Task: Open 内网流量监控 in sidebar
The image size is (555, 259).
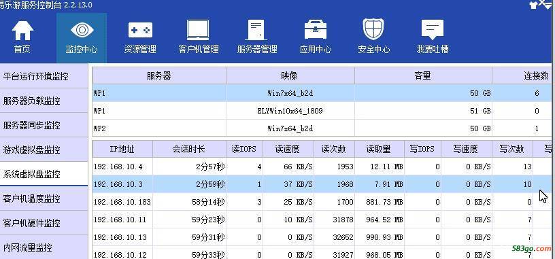Action: coord(44,247)
